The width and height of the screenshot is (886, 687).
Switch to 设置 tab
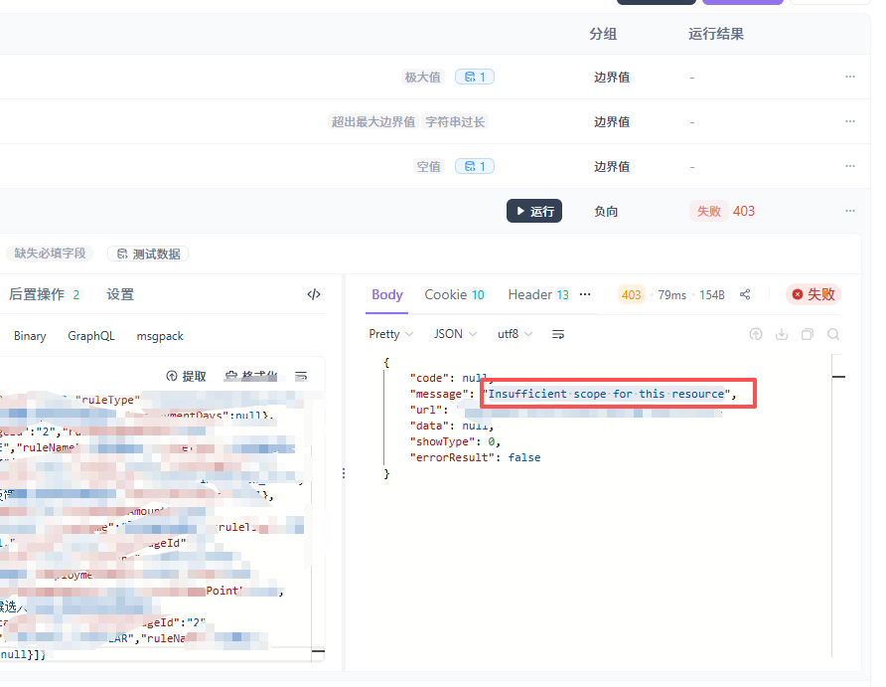tap(120, 294)
